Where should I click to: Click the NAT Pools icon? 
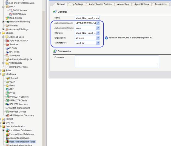(7, 52)
